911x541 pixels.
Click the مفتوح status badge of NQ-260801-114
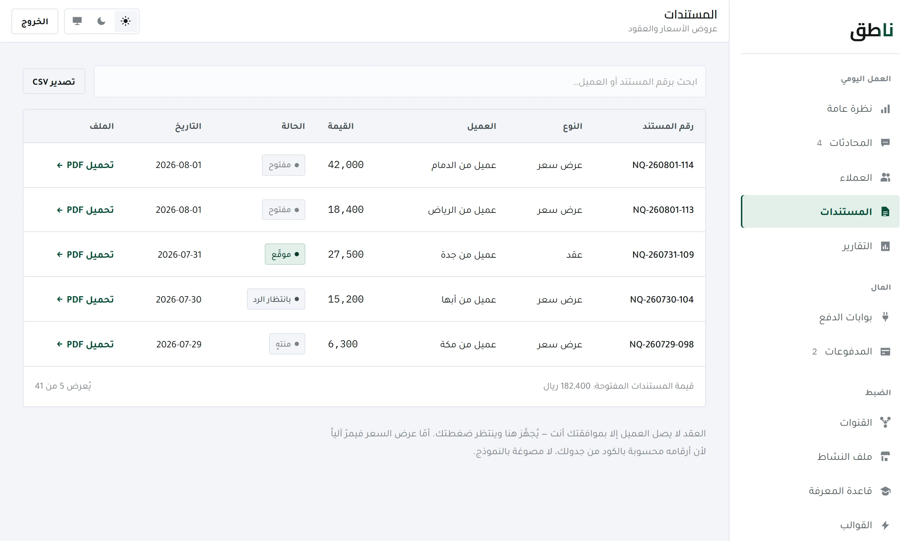(284, 165)
